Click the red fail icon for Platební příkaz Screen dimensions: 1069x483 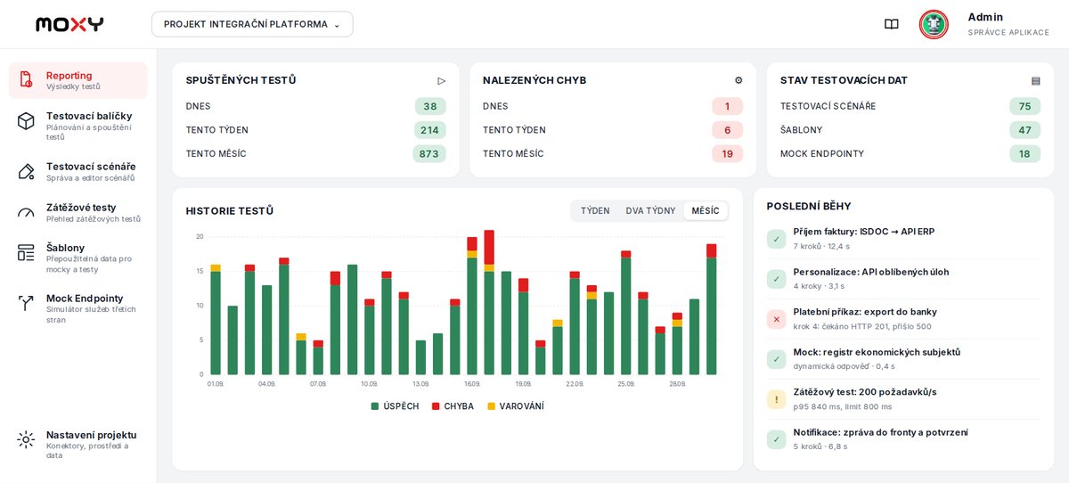[x=776, y=319]
